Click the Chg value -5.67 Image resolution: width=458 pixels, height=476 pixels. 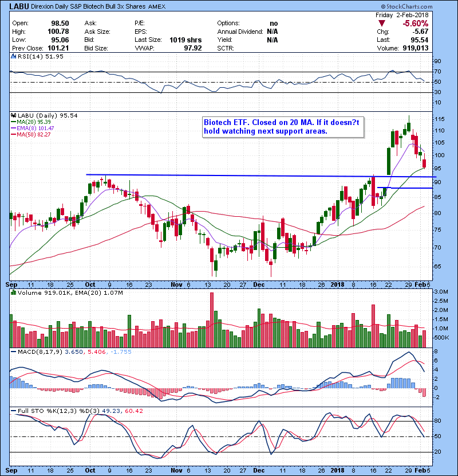click(x=420, y=32)
